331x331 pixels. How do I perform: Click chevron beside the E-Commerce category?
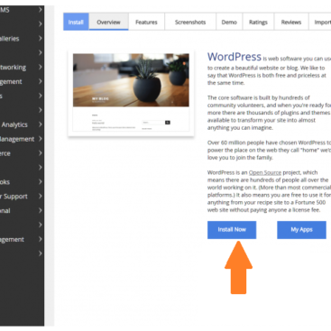41,153
